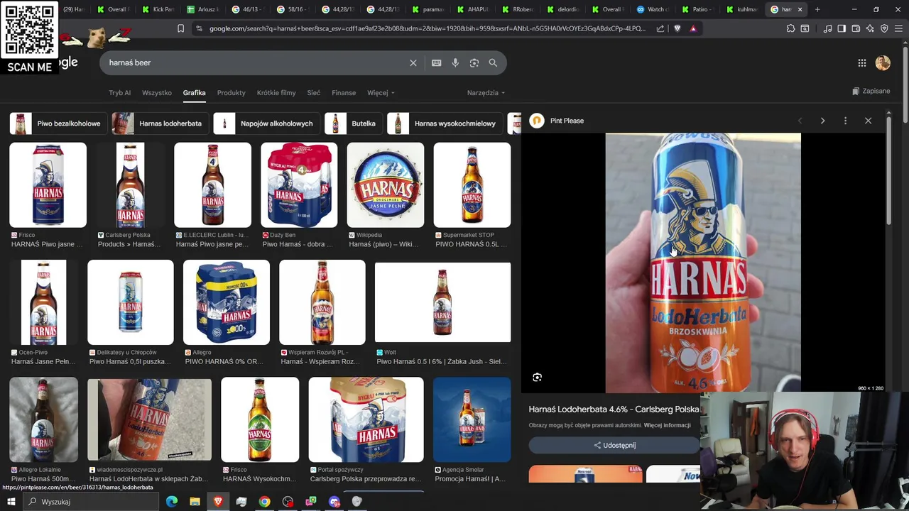Switch to Tryb AI tab

119,93
